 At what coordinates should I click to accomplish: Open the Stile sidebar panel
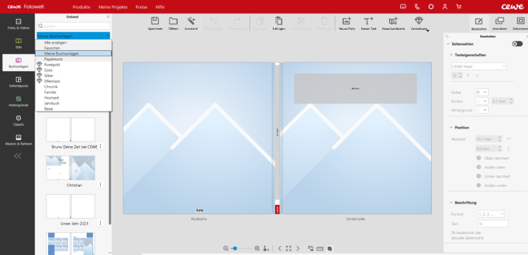[19, 43]
